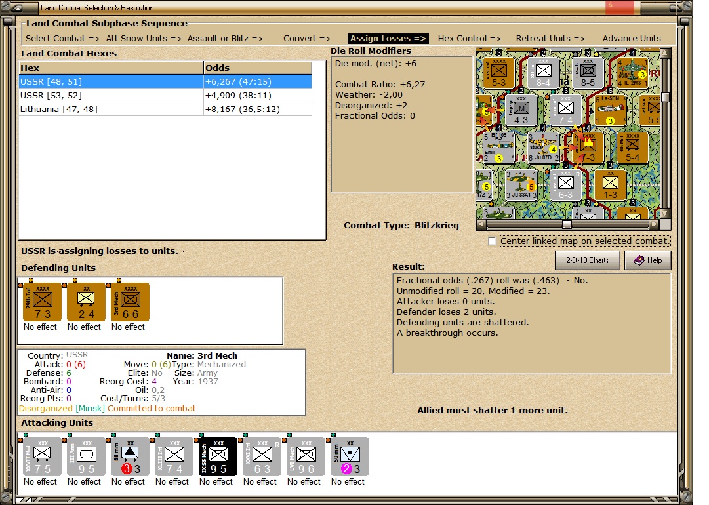
Task: Click the Att Snow Units subphase step
Action: click(x=144, y=39)
